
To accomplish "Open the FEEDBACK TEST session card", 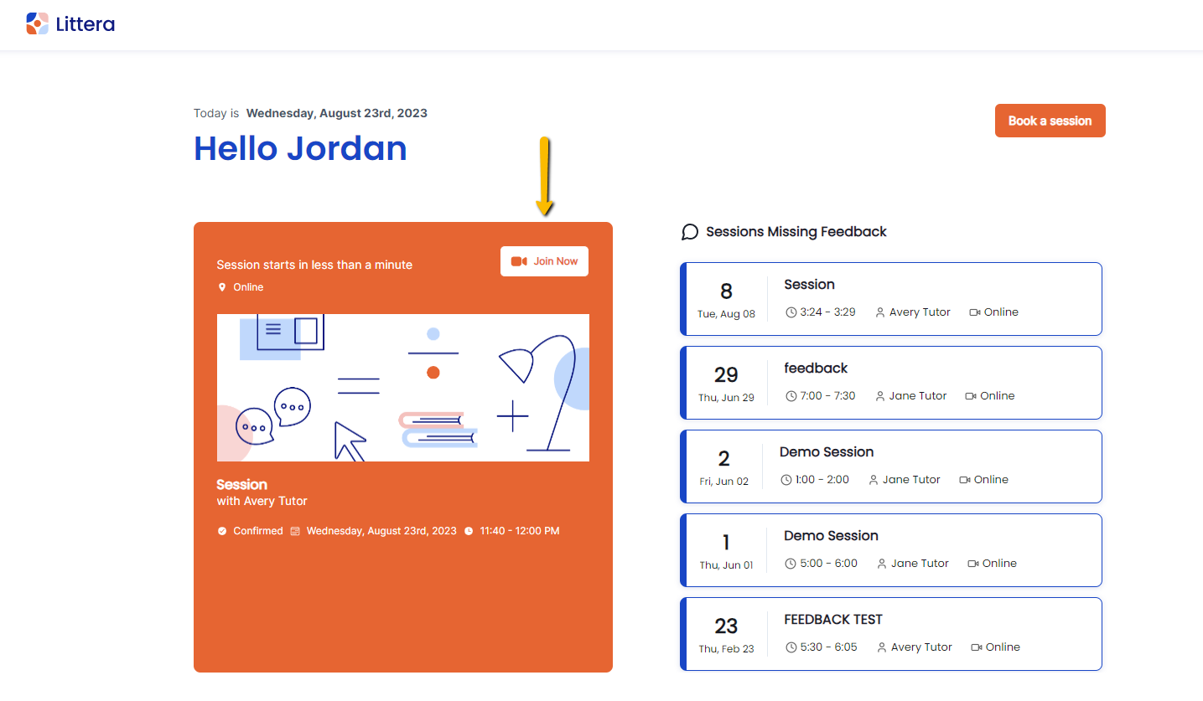I will (x=890, y=633).
